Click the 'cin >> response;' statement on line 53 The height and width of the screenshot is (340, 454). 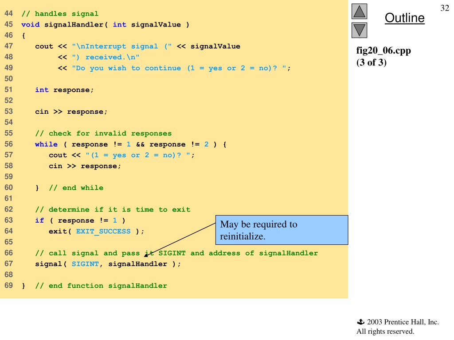click(x=71, y=112)
